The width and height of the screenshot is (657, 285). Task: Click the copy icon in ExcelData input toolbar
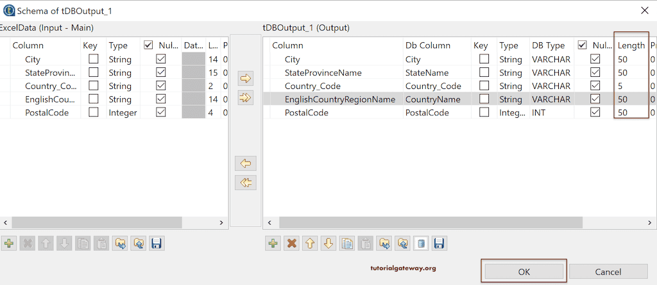point(83,243)
